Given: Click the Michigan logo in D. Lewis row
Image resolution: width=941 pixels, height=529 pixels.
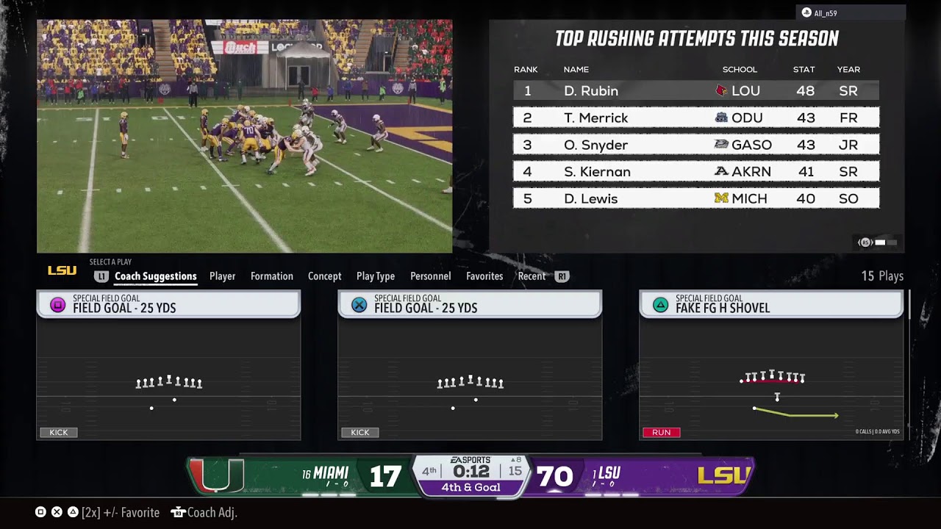Looking at the screenshot, I should point(721,198).
